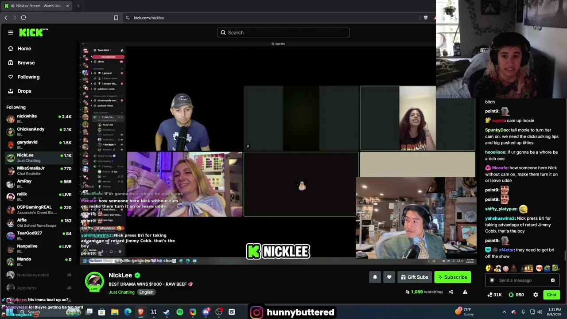Screen dimensions: 567x319
Task: Open Spotify from the taskbar
Action: pos(180,312)
